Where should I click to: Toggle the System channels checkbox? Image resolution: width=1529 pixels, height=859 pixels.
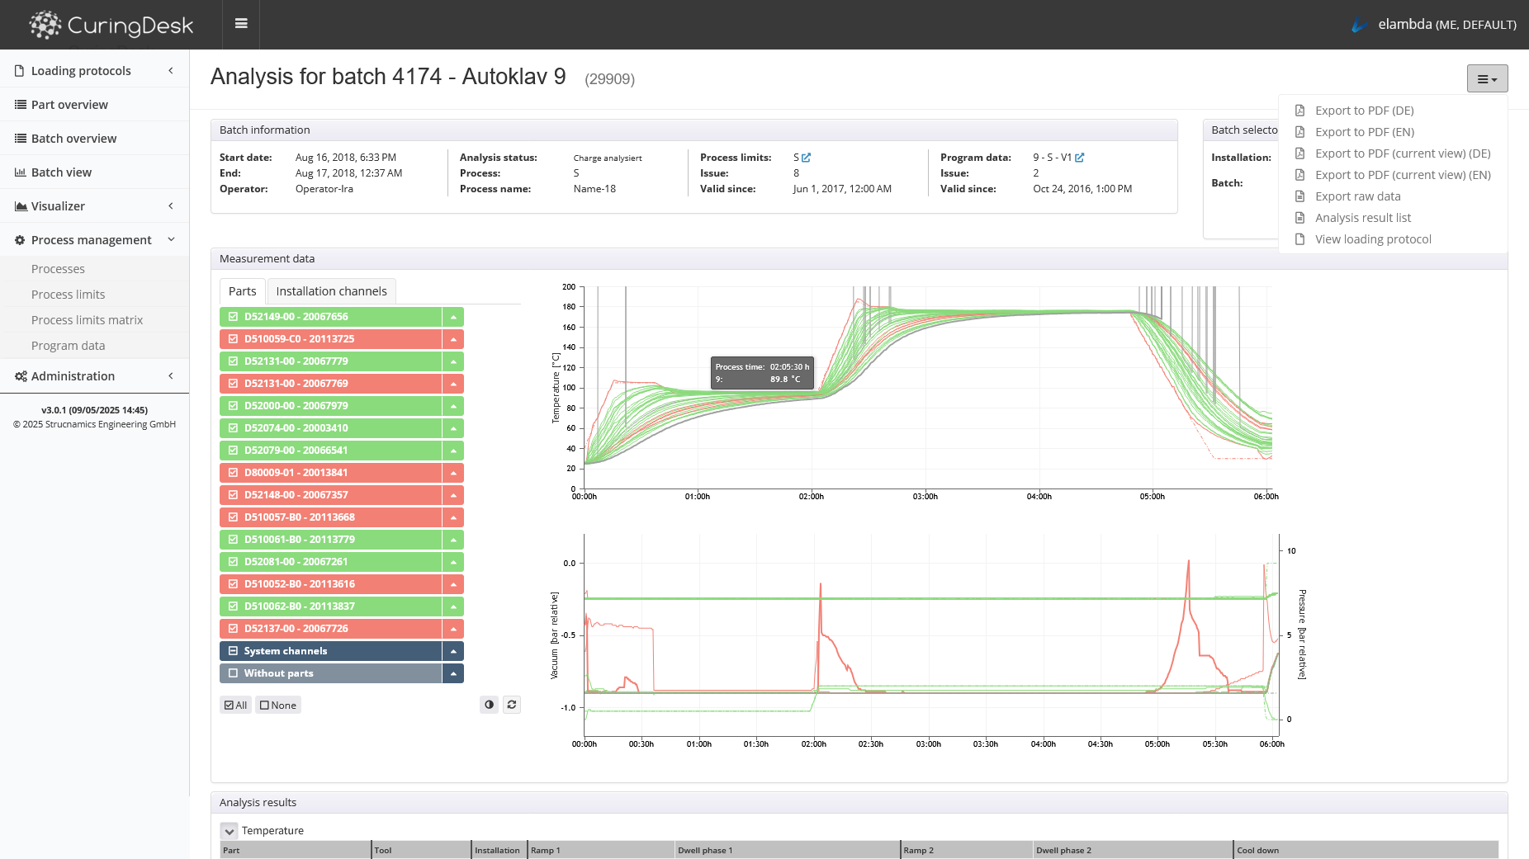[234, 651]
